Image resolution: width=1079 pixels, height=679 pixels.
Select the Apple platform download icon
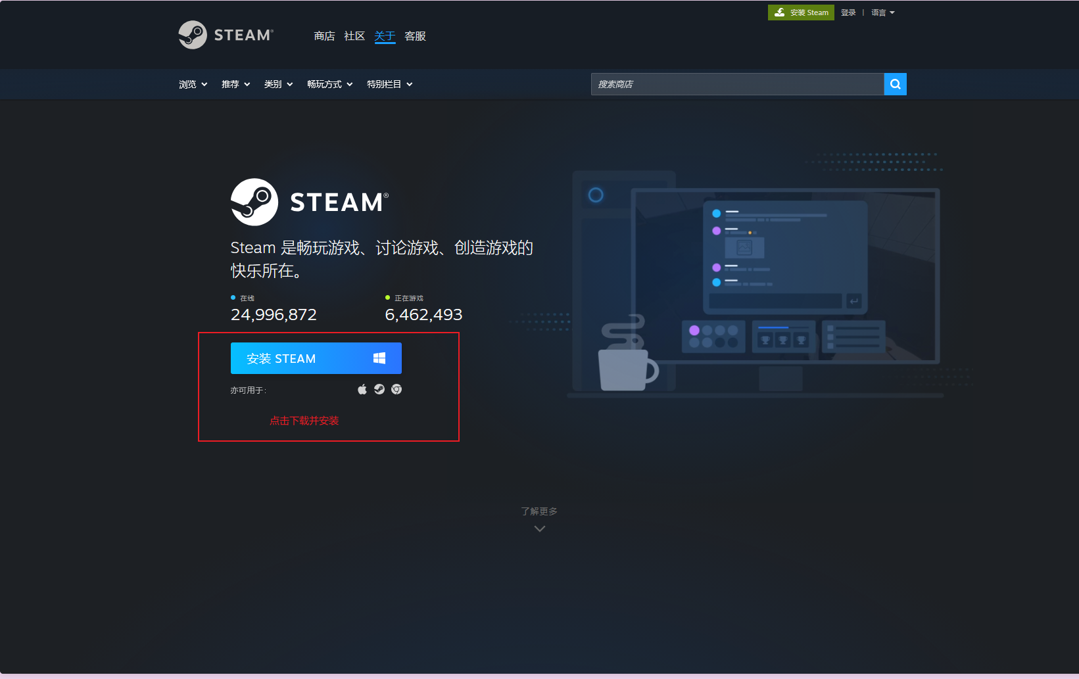[362, 389]
